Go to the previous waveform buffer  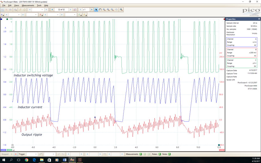click(52, 10)
